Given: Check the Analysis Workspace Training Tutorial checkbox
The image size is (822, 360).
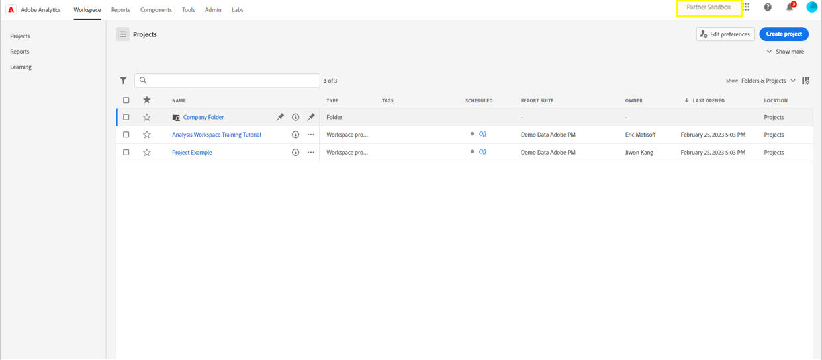Looking at the screenshot, I should (126, 135).
